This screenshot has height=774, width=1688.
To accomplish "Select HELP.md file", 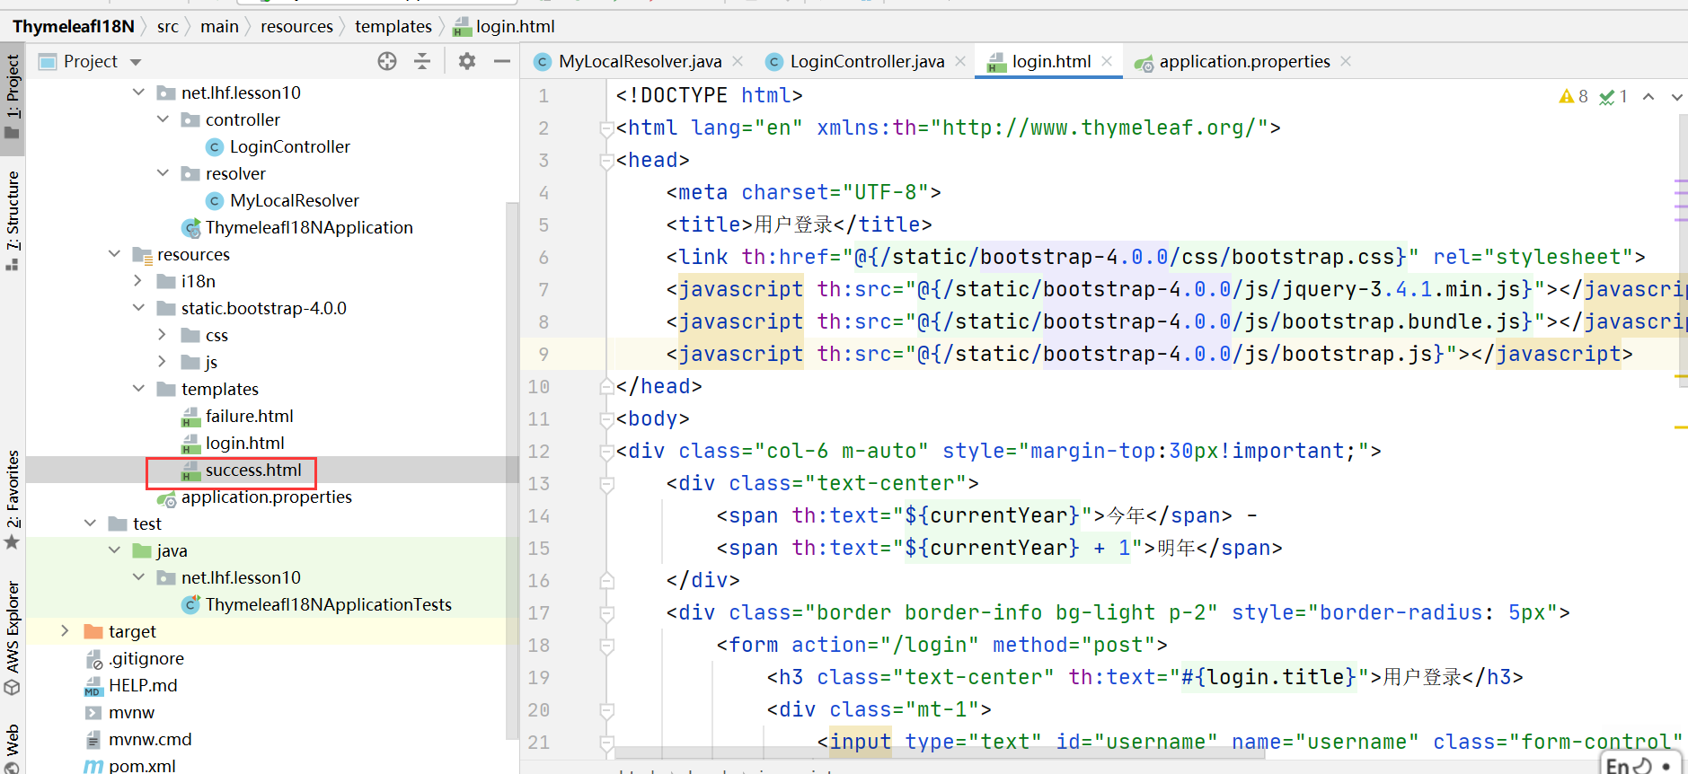I will (x=143, y=685).
